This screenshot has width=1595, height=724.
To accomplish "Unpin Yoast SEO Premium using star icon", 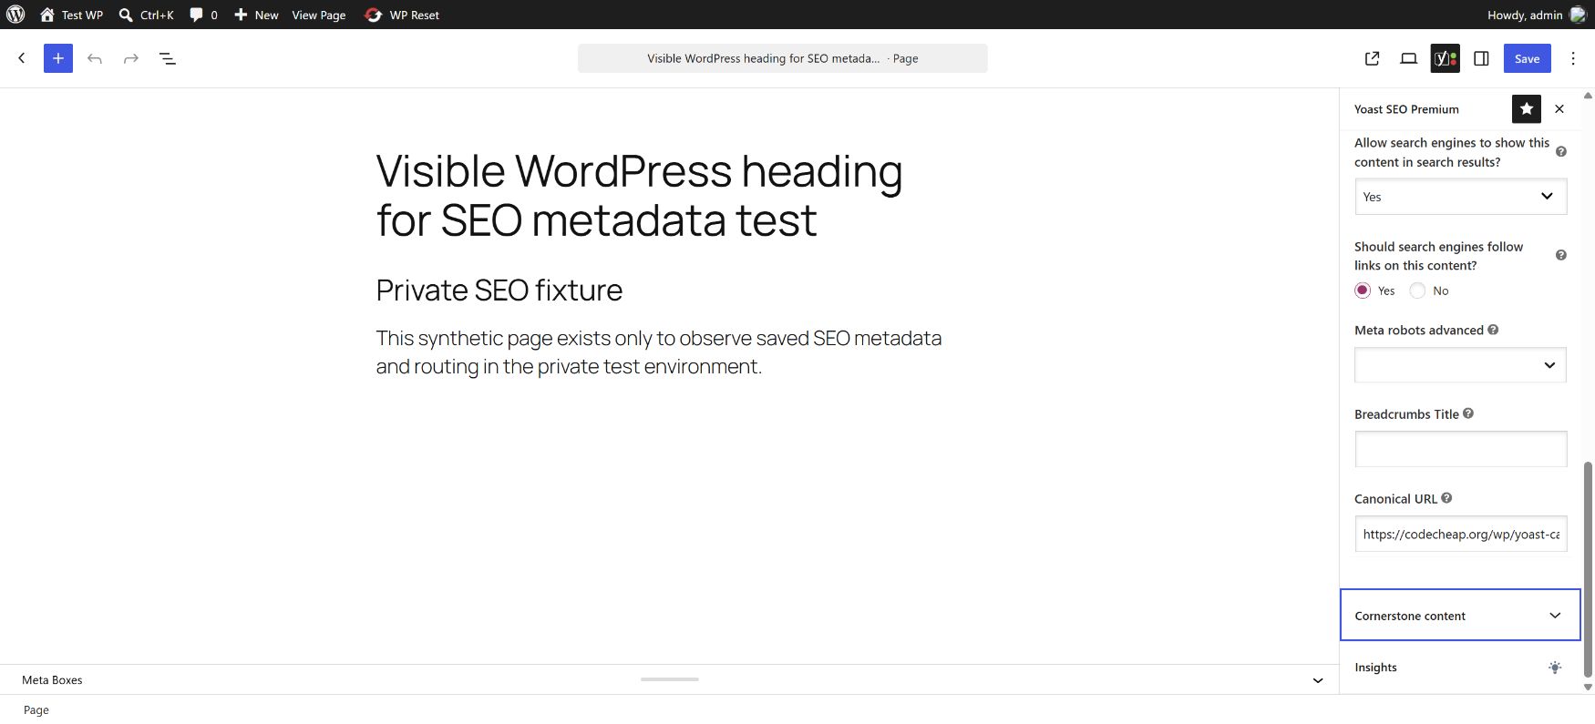I will pyautogui.click(x=1527, y=109).
